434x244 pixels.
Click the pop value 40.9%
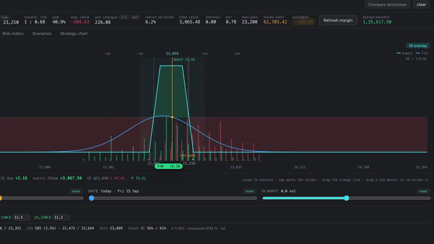coord(59,22)
